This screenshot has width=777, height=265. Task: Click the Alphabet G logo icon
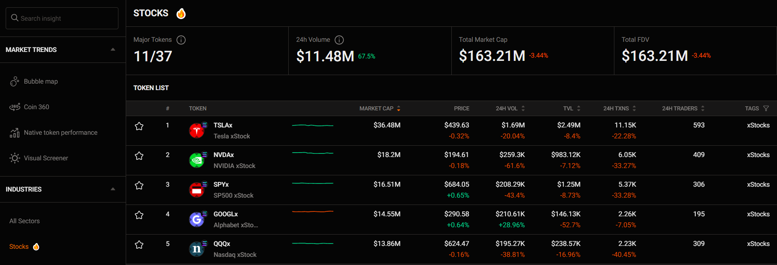(197, 220)
